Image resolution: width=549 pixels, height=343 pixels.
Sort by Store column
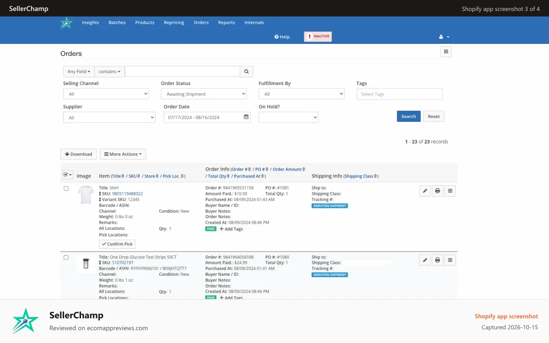tap(151, 176)
